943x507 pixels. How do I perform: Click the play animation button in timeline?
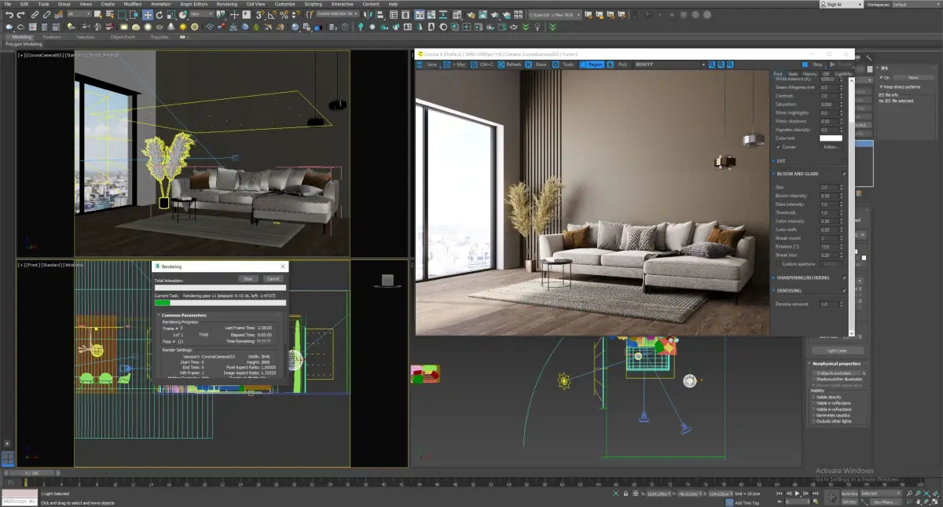(x=798, y=494)
